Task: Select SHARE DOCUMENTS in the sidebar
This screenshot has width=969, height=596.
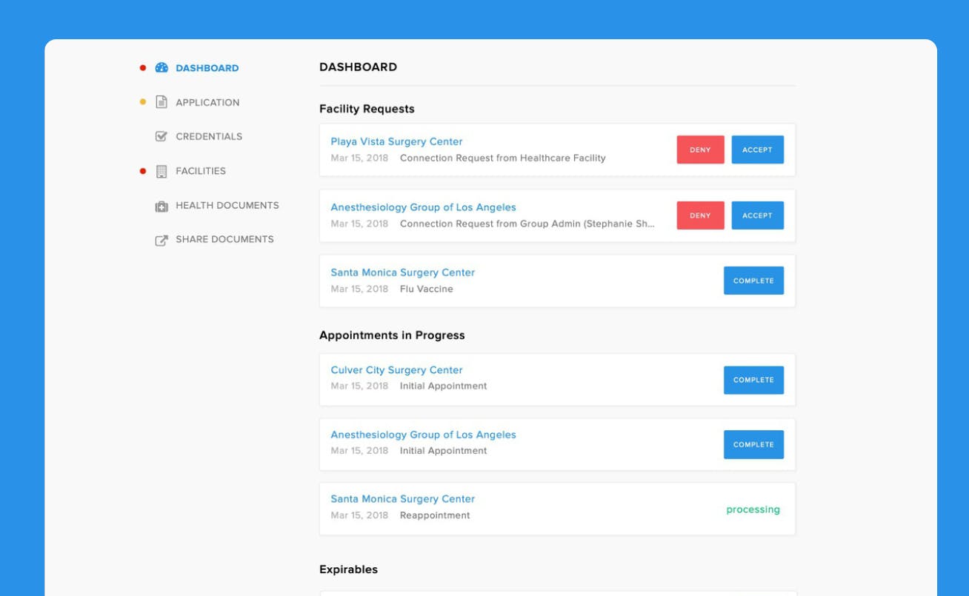Action: tap(224, 239)
